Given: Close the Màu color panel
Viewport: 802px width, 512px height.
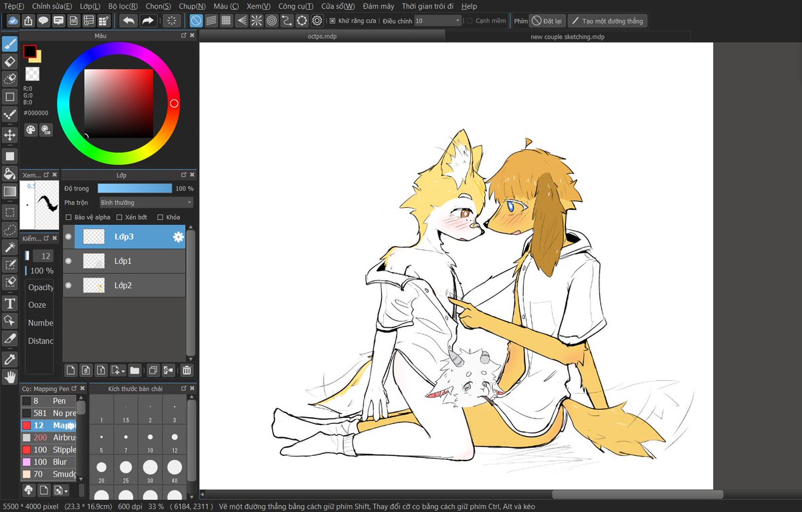Looking at the screenshot, I should 193,35.
